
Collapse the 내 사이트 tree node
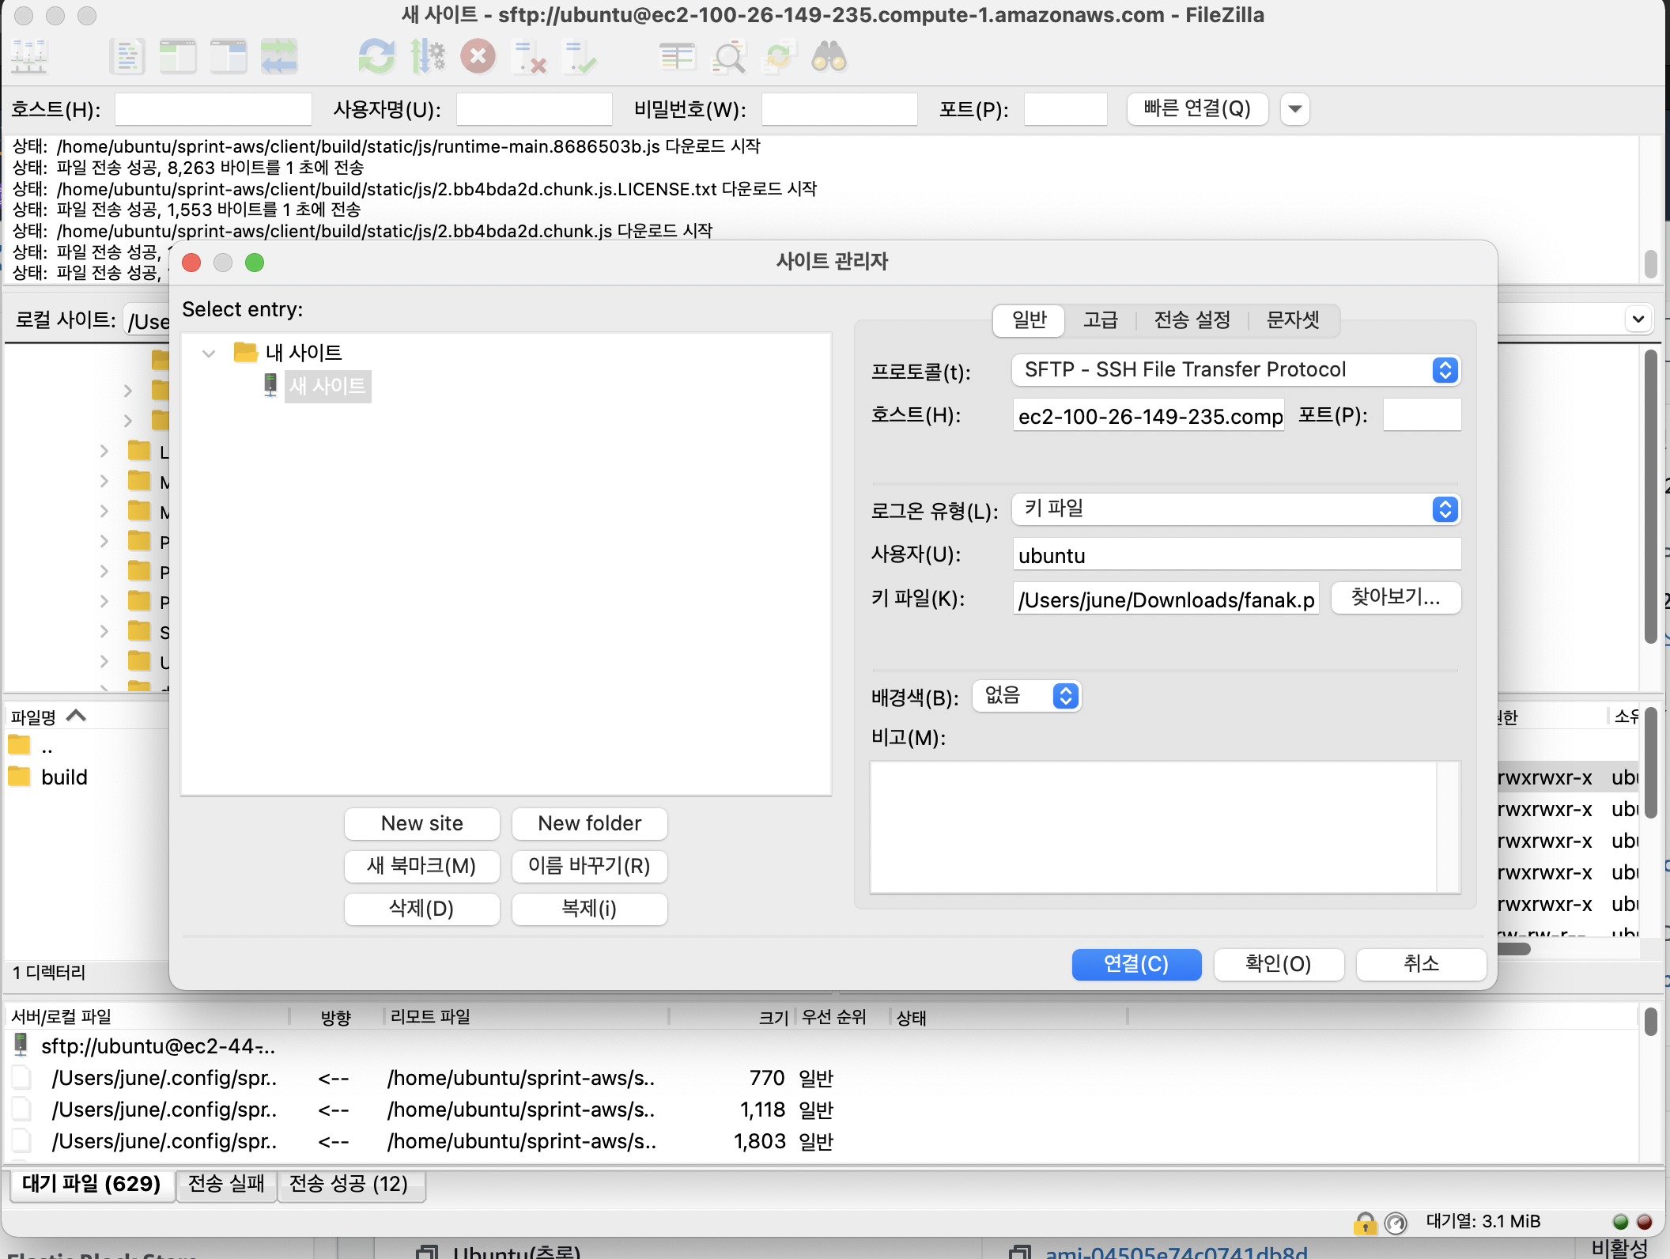[x=209, y=353]
